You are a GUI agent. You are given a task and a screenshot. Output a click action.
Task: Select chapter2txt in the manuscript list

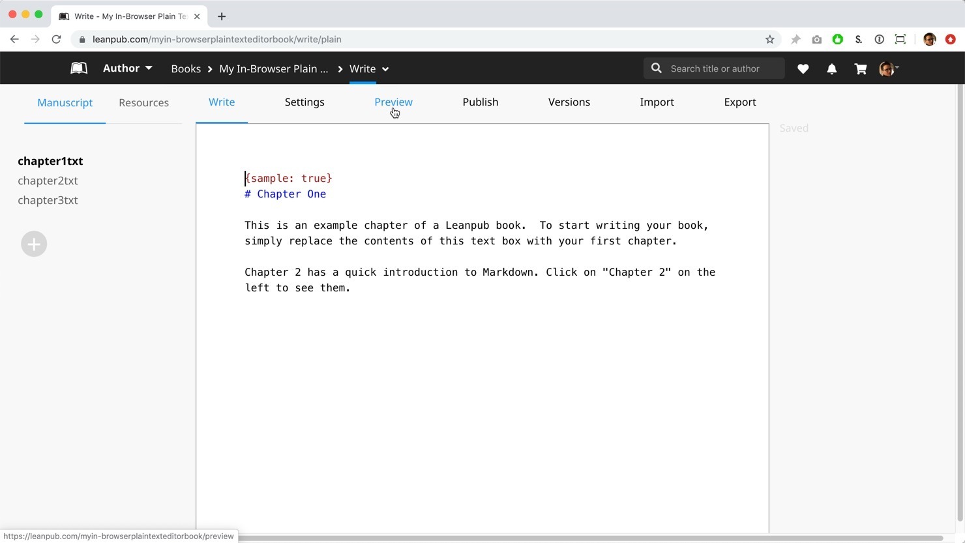click(48, 181)
